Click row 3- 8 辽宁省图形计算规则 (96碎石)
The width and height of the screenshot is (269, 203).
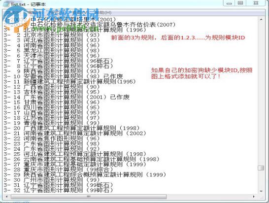coord(58,66)
